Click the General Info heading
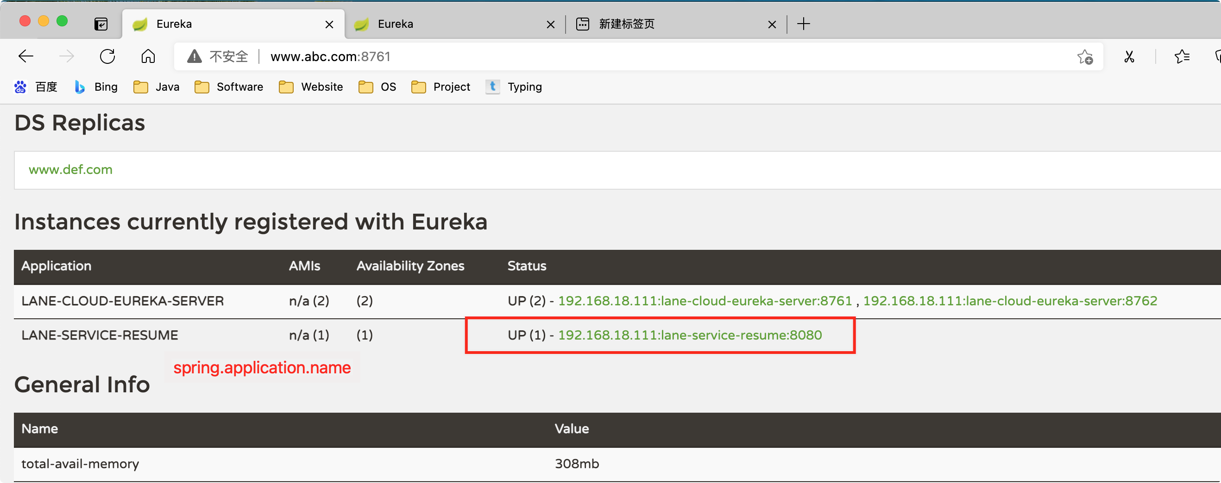1221x483 pixels. click(x=82, y=384)
